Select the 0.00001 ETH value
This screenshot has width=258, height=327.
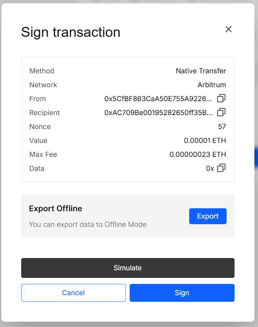click(205, 140)
